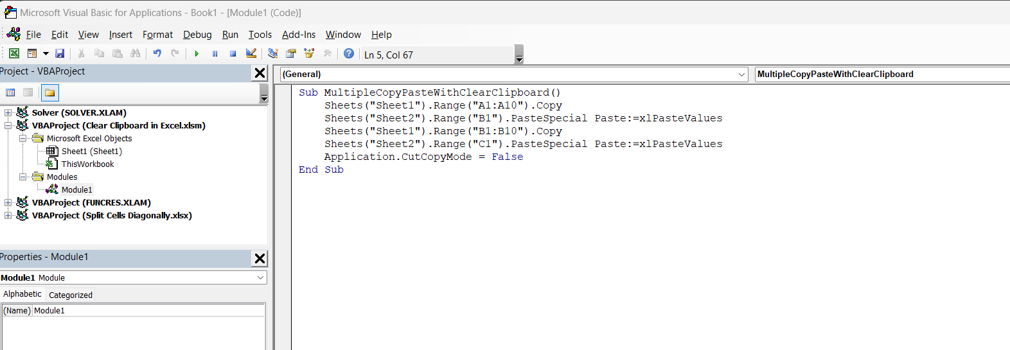
Task: Click the Paste clipboard icon in toolbar
Action: [117, 53]
